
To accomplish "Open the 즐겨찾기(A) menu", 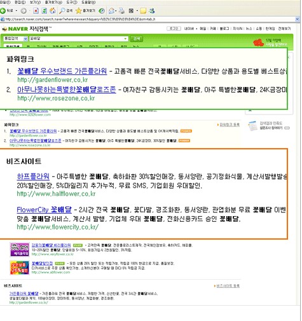I will point(53,3).
